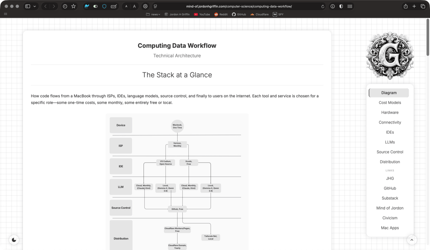The width and height of the screenshot is (430, 250).
Task: Click the scroll-to-top arrow button
Action: (x=412, y=240)
